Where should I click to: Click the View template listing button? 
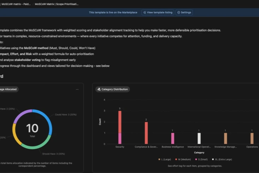pos(158,12)
